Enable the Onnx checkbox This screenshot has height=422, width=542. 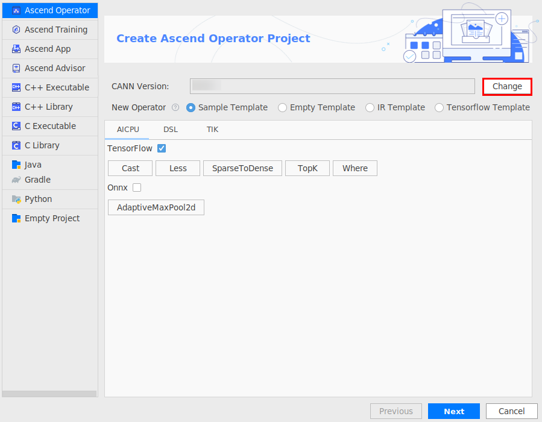click(137, 187)
